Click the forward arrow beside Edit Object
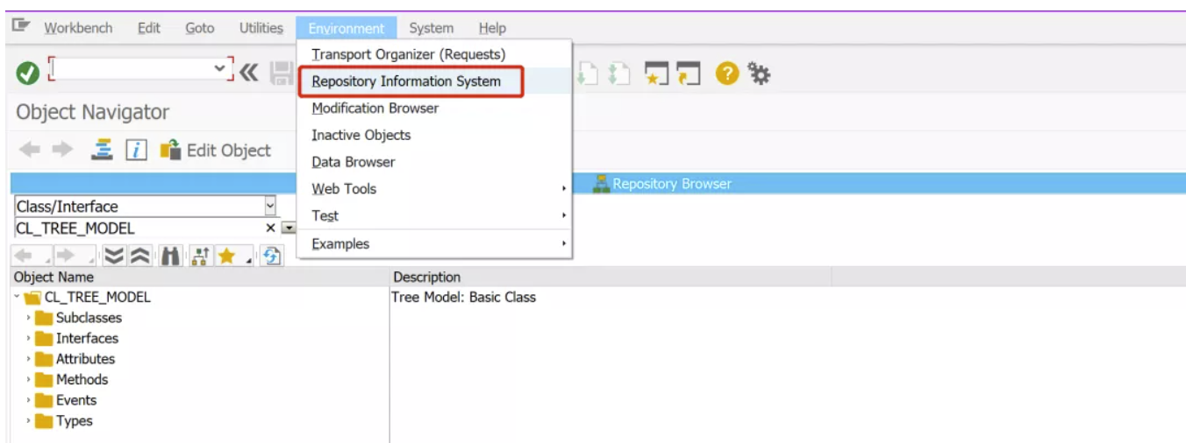1186x443 pixels. [62, 151]
